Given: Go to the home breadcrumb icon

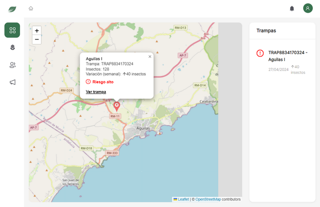Looking at the screenshot, I should [x=31, y=8].
